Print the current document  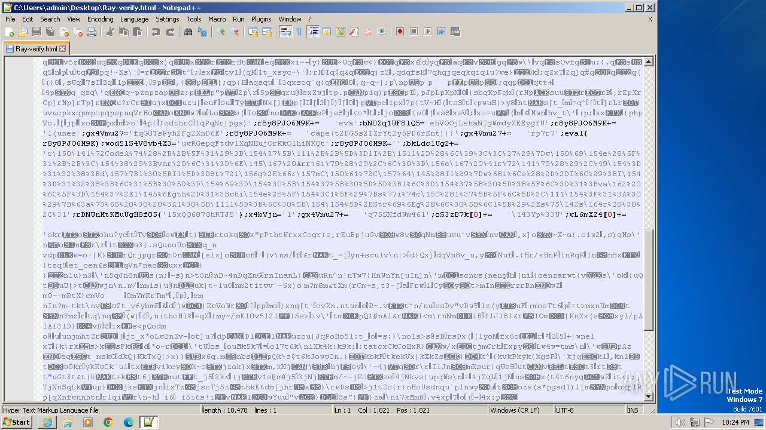[x=92, y=32]
